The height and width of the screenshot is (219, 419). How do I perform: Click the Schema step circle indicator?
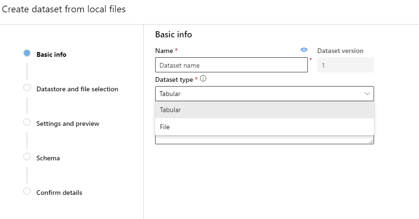coord(27,157)
